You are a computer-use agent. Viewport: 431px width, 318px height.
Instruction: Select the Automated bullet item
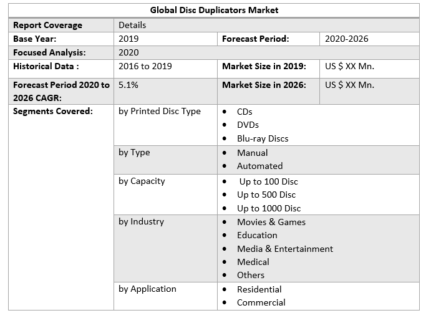(x=259, y=166)
